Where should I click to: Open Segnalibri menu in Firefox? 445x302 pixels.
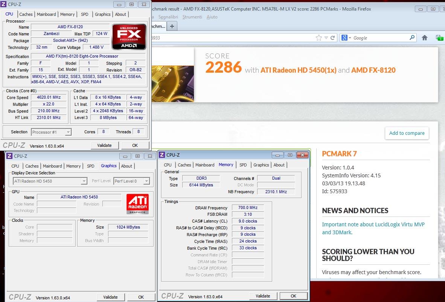click(168, 17)
